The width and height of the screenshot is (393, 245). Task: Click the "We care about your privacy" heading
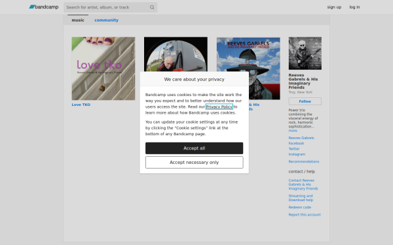click(194, 79)
